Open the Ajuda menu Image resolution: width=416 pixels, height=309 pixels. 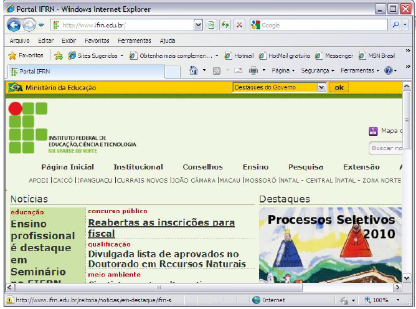pos(168,41)
